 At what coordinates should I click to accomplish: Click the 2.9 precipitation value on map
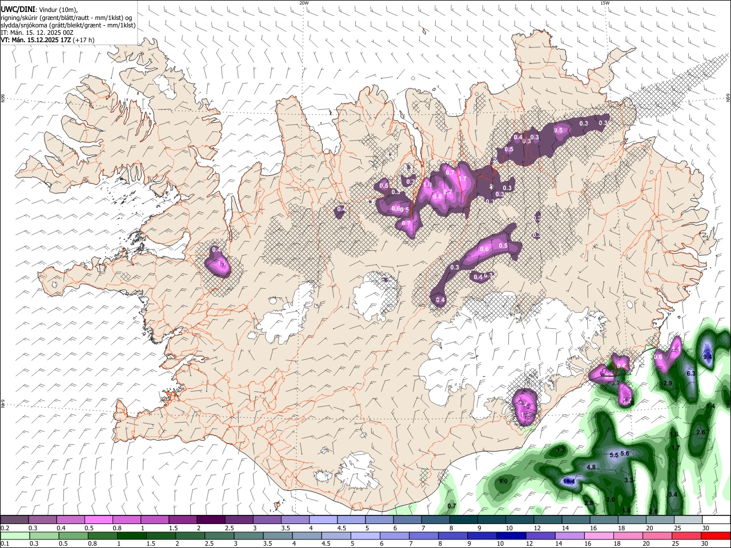pyautogui.click(x=668, y=383)
